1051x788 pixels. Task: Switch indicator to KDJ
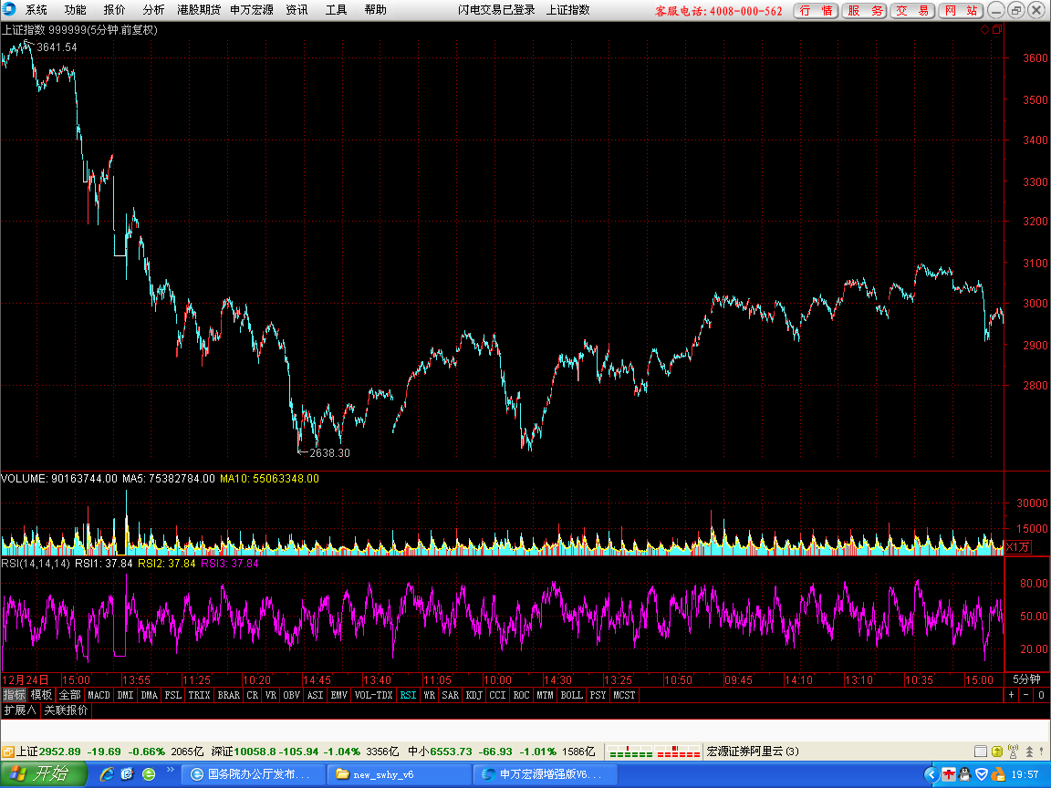[x=473, y=695]
